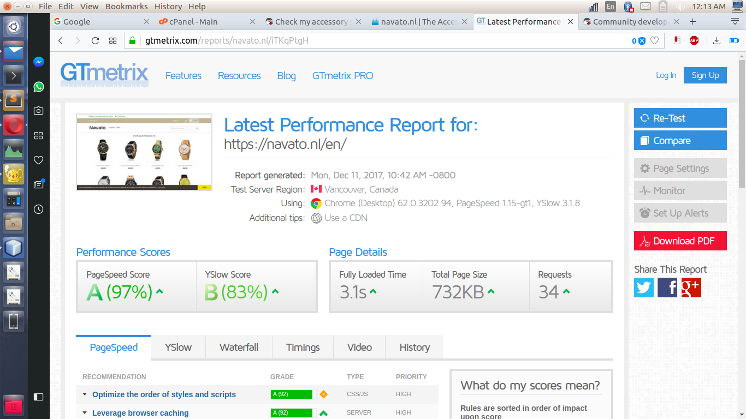Open the tab menu at tab bar end

[x=735, y=22]
